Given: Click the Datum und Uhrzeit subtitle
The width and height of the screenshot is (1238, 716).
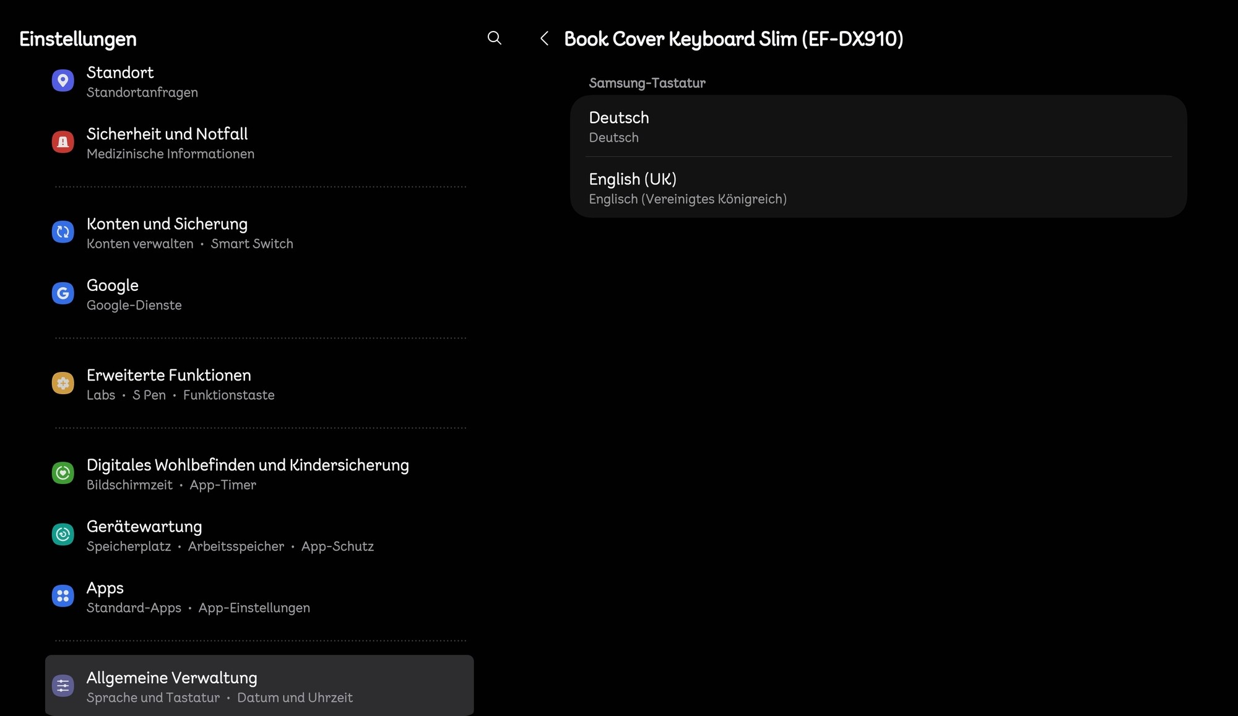Looking at the screenshot, I should [x=295, y=697].
